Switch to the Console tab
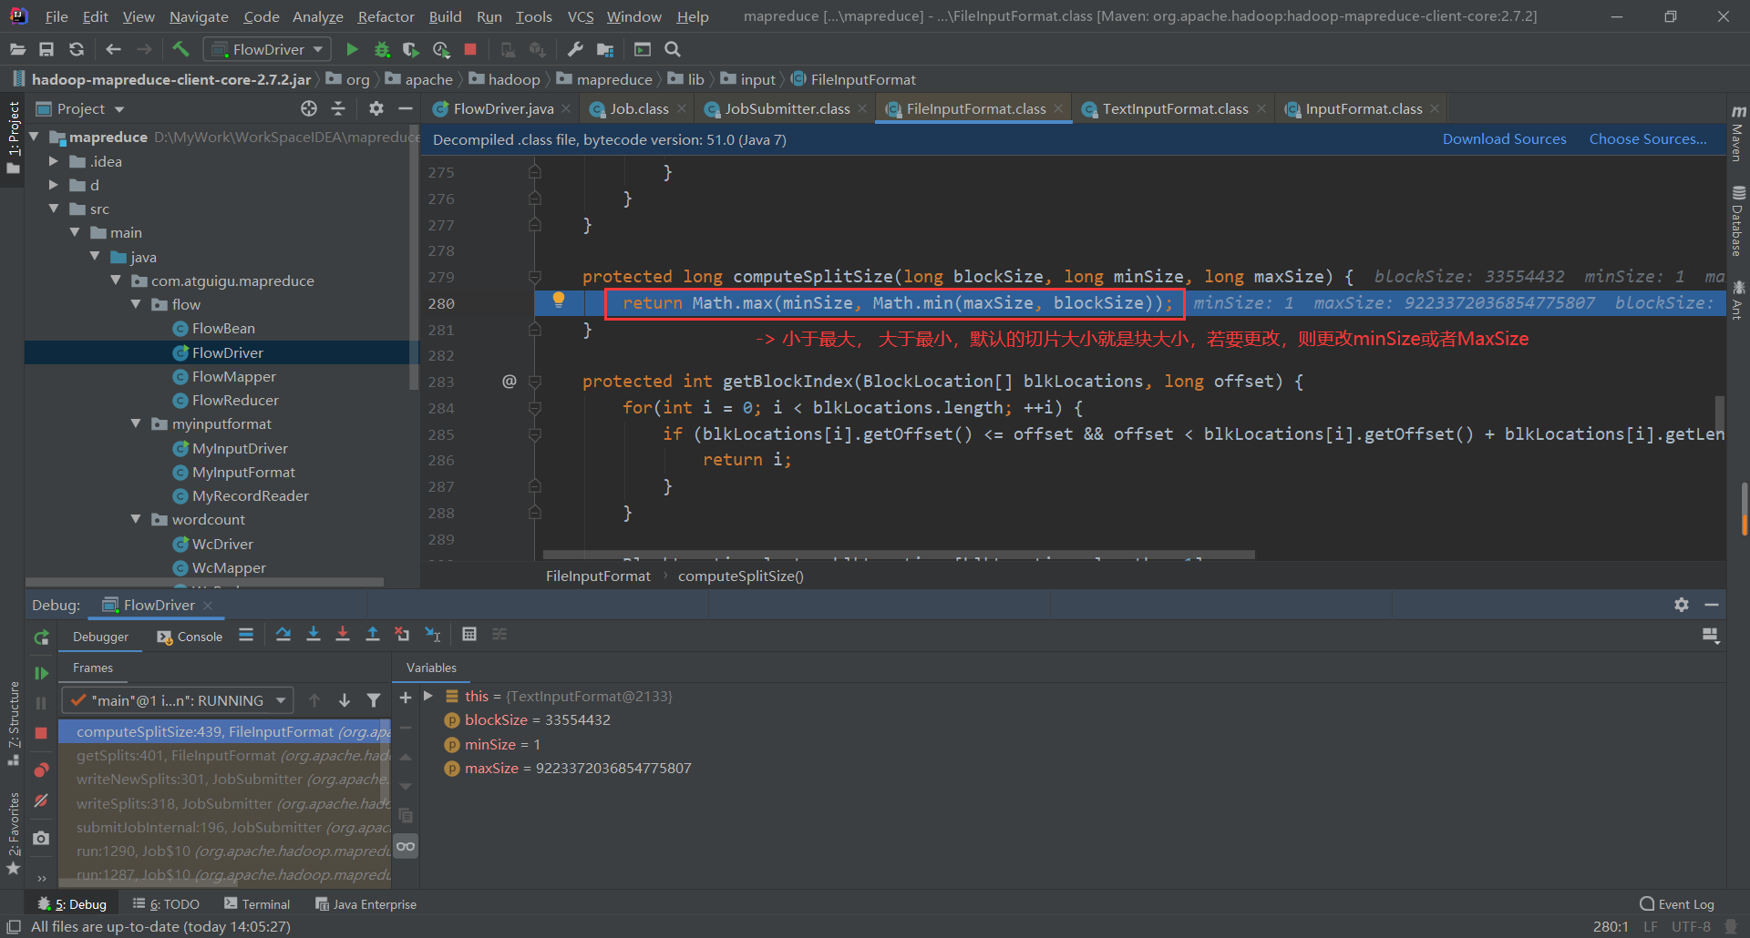This screenshot has height=938, width=1750. coord(190,637)
